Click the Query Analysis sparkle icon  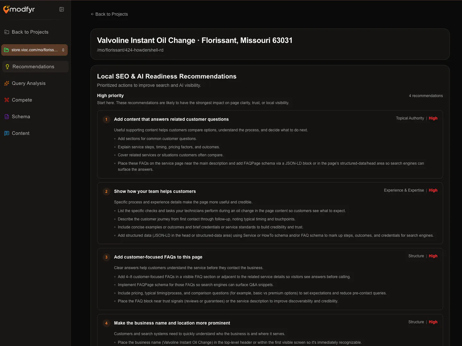coord(7,83)
